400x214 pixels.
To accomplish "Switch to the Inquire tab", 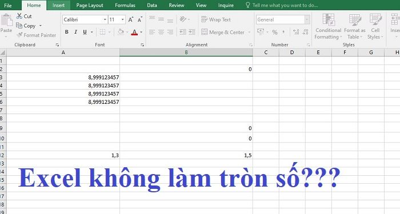I will (x=226, y=5).
